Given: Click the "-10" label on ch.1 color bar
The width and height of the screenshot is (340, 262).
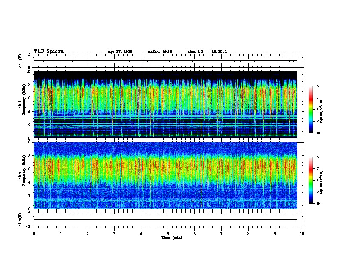Looking at the screenshot, I should (317, 133).
